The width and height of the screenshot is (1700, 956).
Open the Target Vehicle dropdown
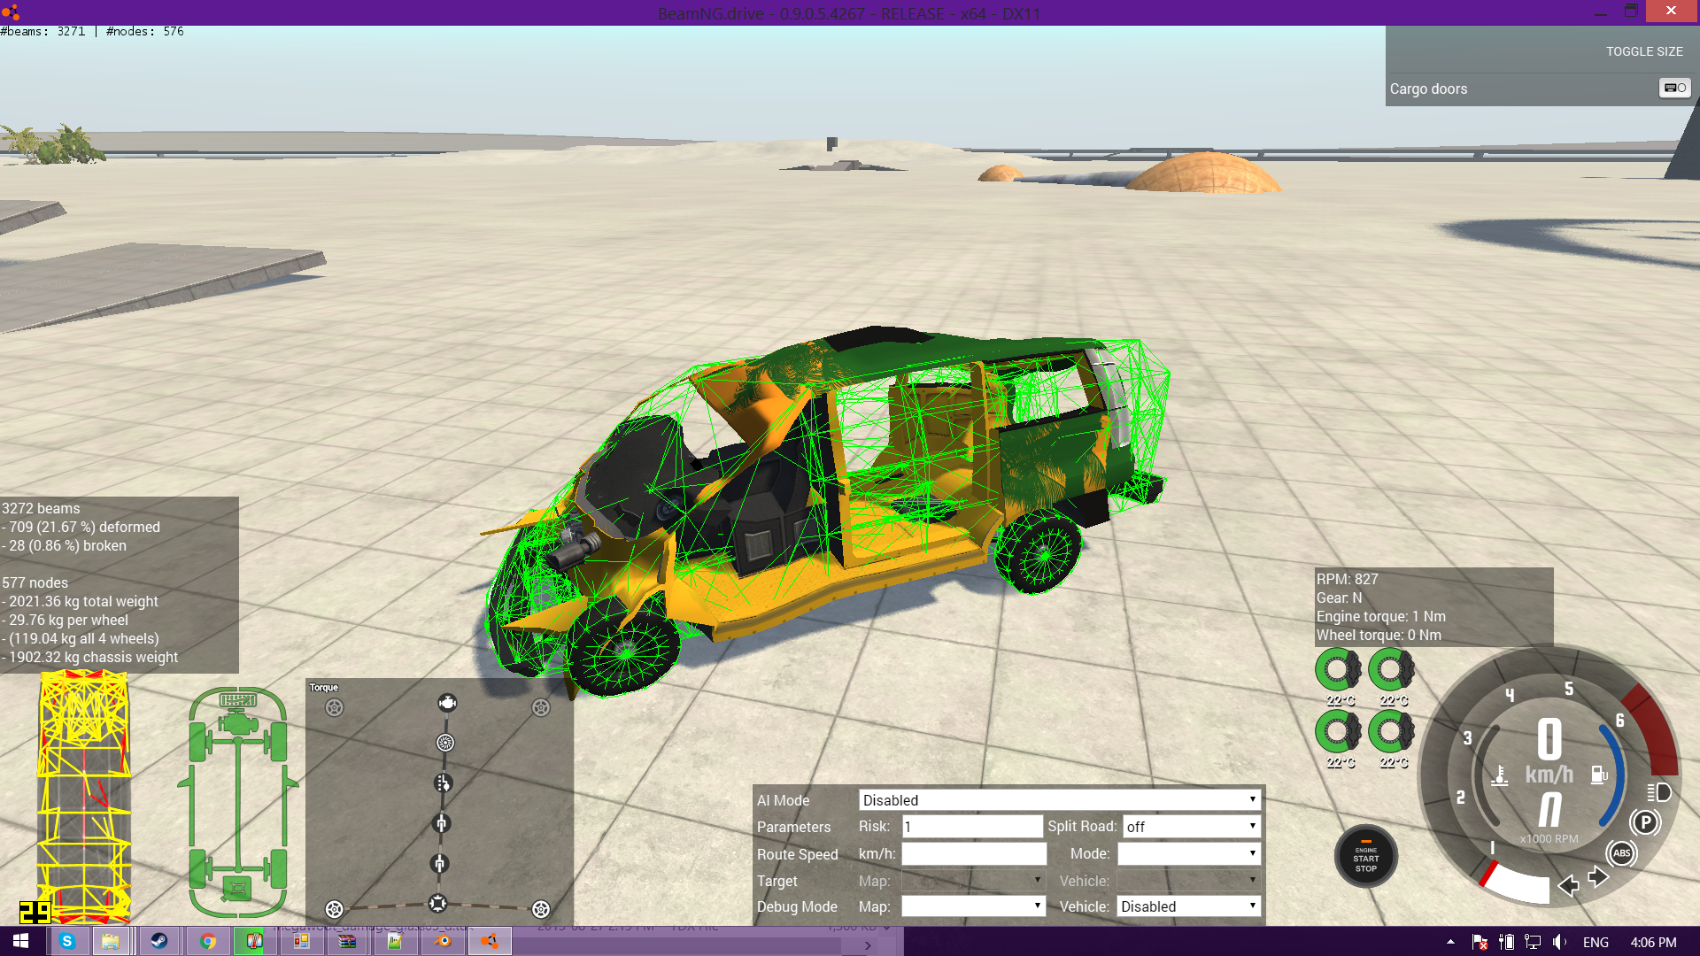[1188, 881]
